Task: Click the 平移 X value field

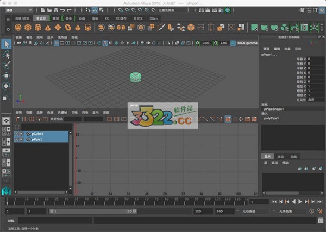Action: pos(315,59)
